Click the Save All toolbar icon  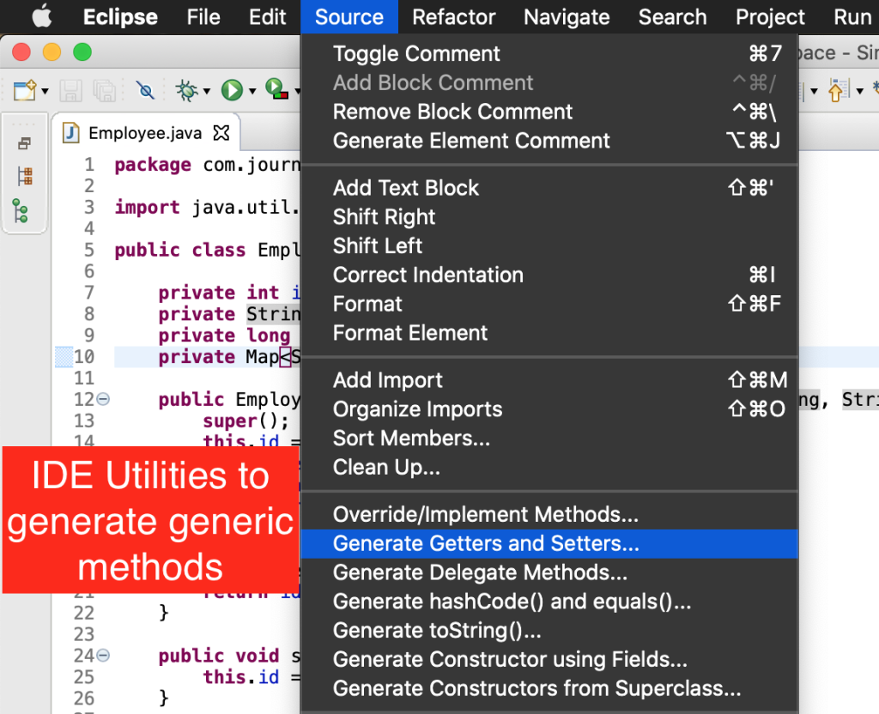(104, 91)
